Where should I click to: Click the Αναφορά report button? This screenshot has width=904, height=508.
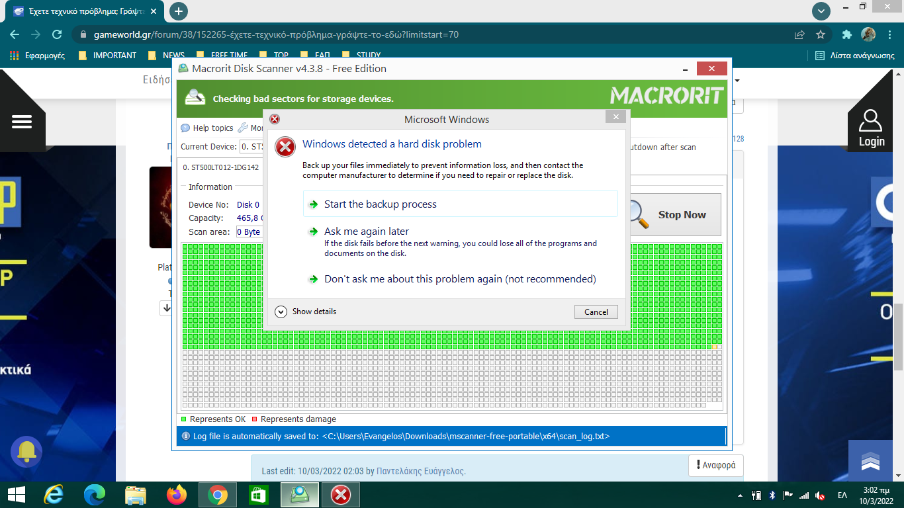point(715,465)
